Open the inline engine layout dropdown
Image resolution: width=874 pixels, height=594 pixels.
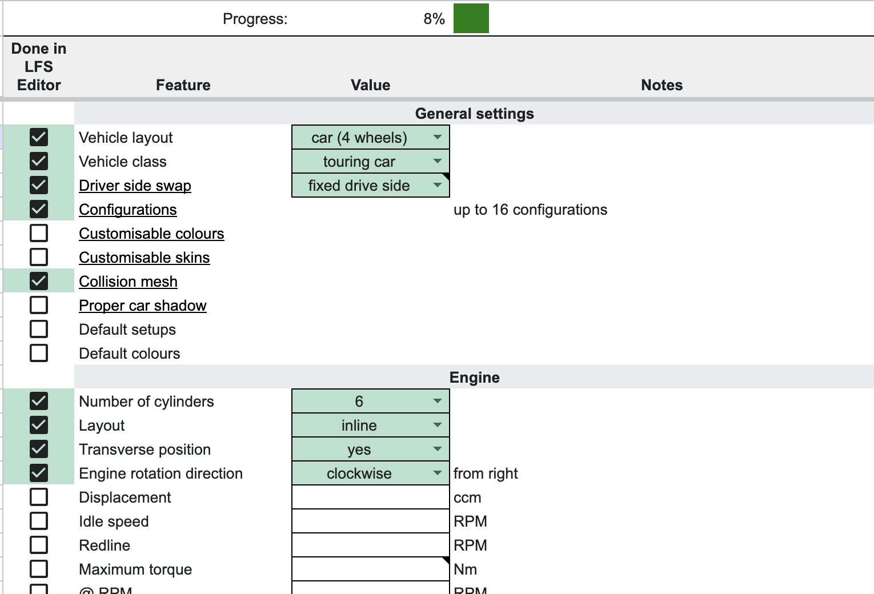tap(437, 425)
